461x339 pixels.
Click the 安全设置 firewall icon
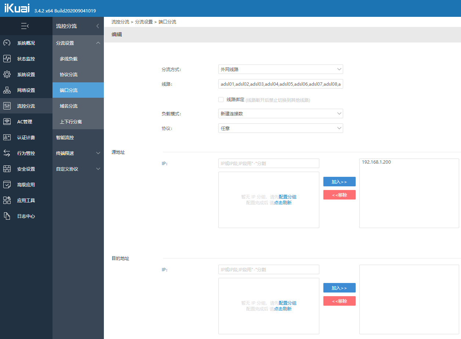[7, 169]
